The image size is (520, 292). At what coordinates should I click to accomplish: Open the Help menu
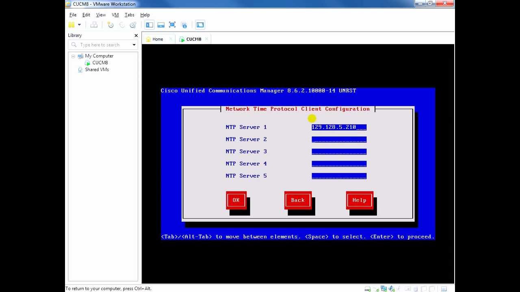(145, 15)
